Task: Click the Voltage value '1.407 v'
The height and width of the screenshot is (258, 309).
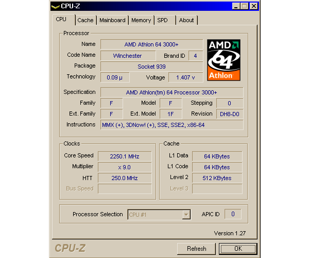Action: [x=185, y=77]
